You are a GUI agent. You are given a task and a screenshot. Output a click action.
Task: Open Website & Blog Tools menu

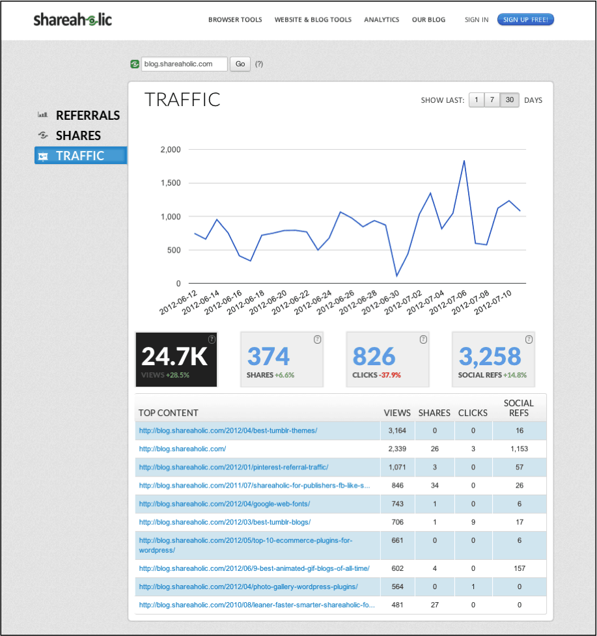(313, 20)
